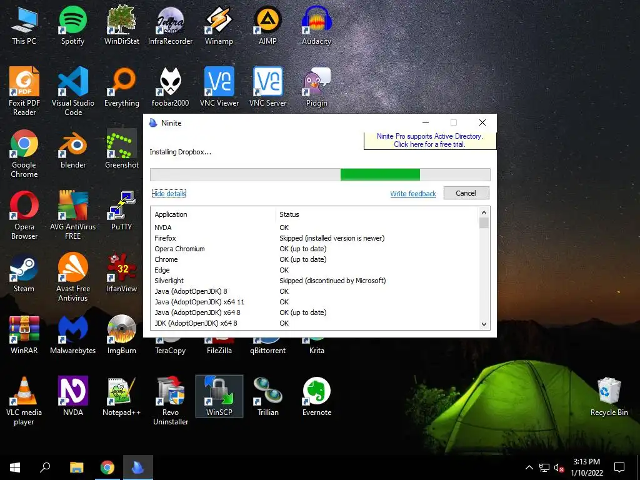Open the Recycle Bin
The image size is (640, 480).
pyautogui.click(x=609, y=397)
